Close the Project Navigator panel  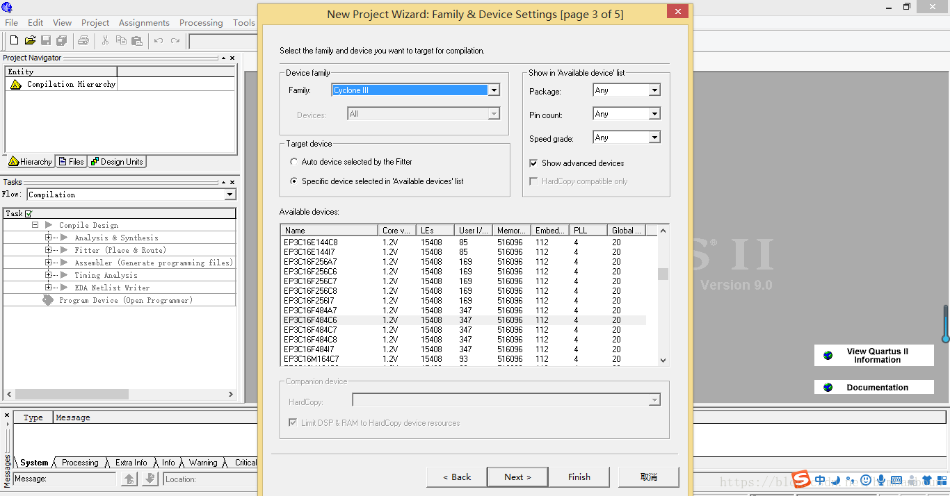232,58
